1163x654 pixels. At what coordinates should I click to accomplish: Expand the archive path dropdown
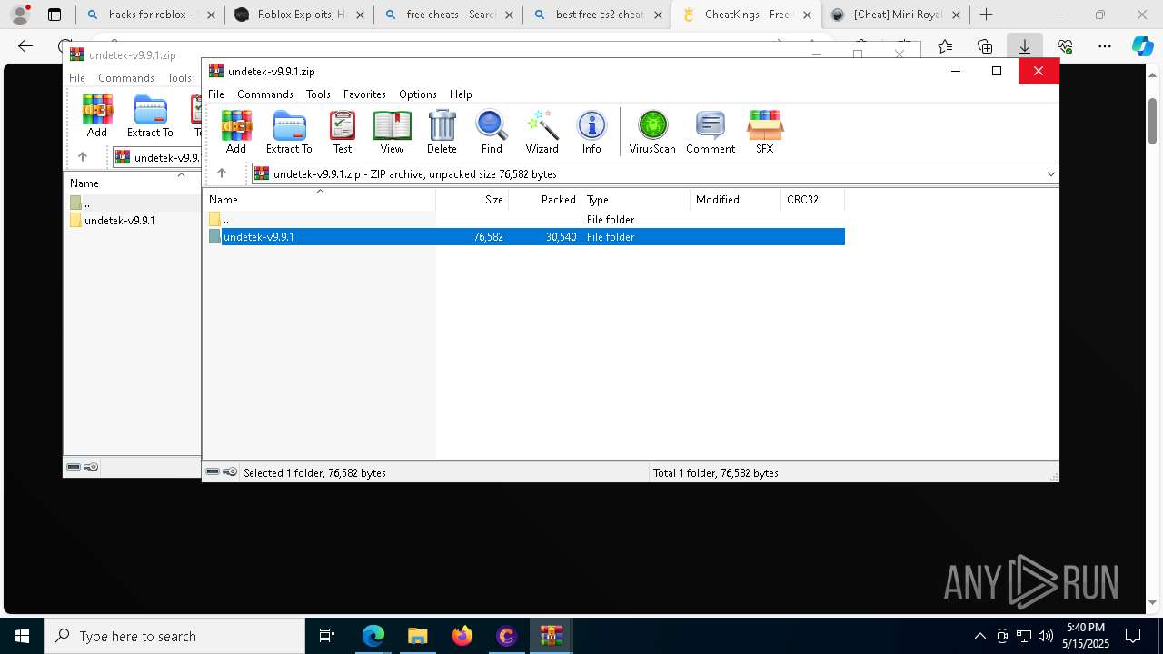(x=1050, y=173)
